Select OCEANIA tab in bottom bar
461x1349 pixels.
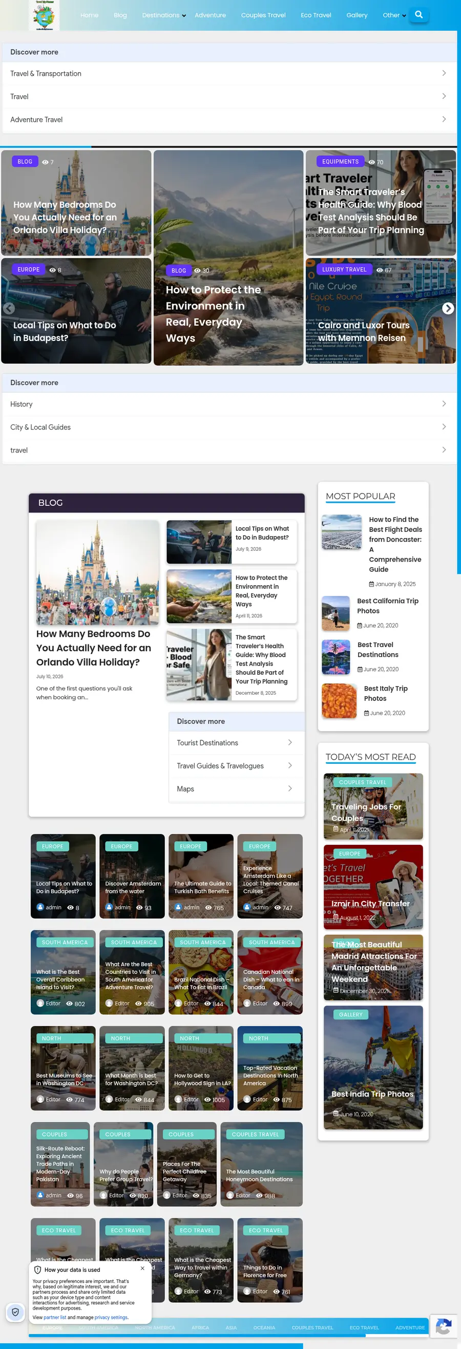pyautogui.click(x=264, y=1327)
